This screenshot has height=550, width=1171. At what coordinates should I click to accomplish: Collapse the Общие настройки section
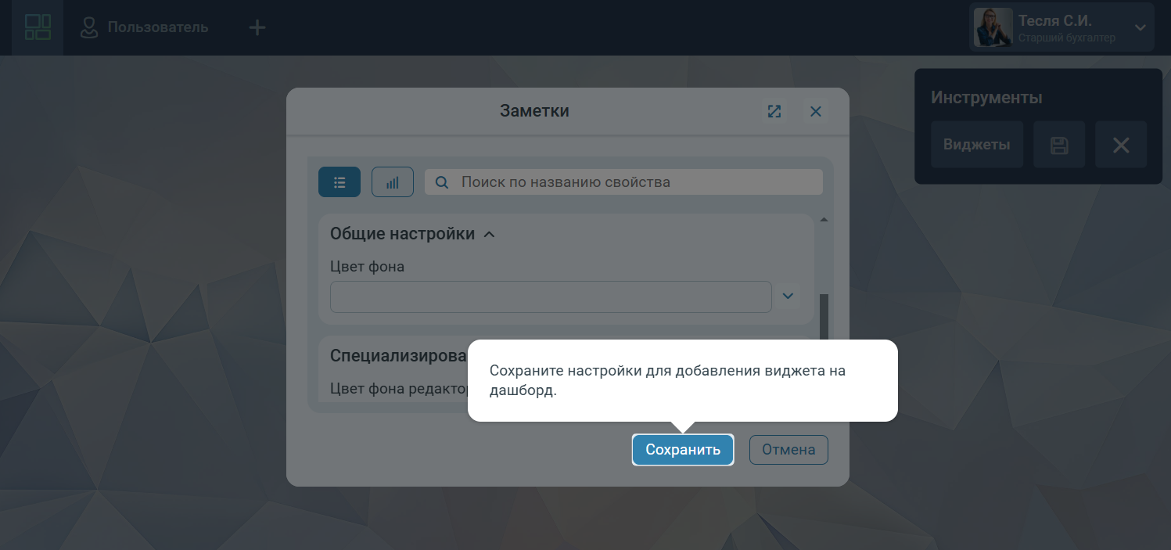[x=490, y=234]
